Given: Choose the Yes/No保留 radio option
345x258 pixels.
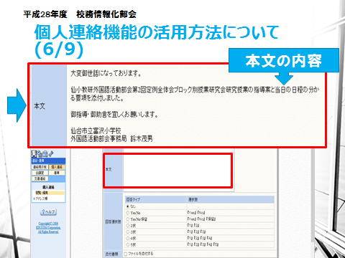Looking at the screenshot, I should [128, 219].
